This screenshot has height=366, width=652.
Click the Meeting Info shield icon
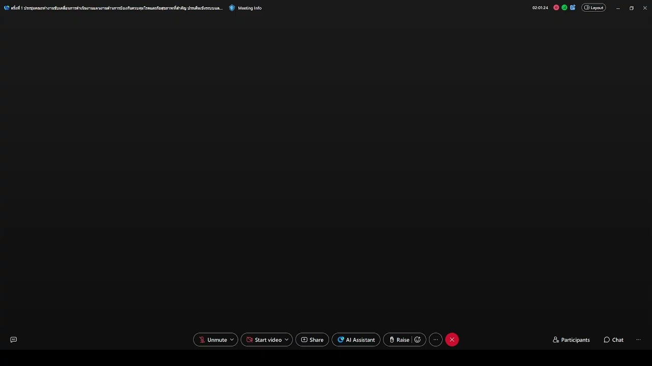(x=232, y=8)
